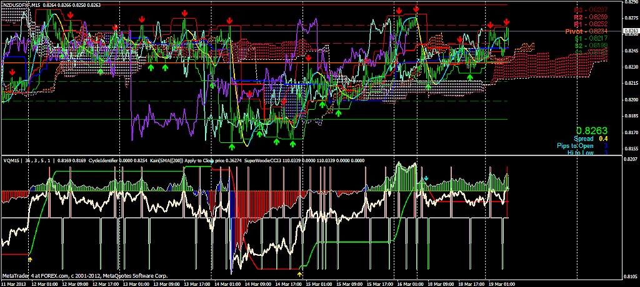Viewport: 640px width, 287px height.
Task: Click 0.8105 on the indicator window scale
Action: (631, 276)
